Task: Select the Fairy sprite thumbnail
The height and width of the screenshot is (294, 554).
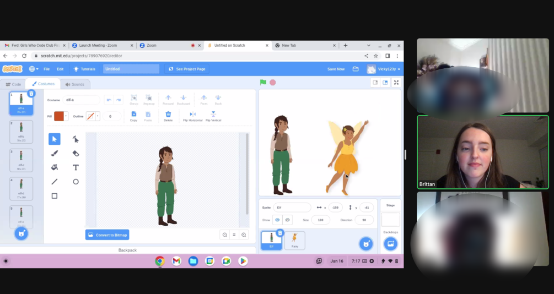Action: (x=294, y=240)
